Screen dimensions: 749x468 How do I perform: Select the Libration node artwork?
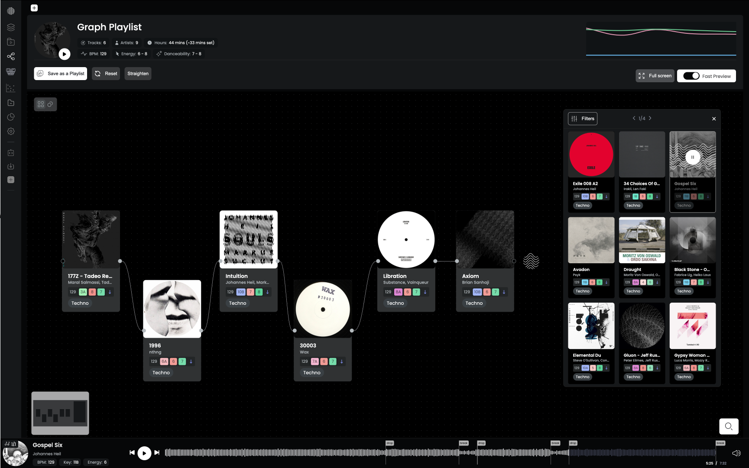coord(406,239)
